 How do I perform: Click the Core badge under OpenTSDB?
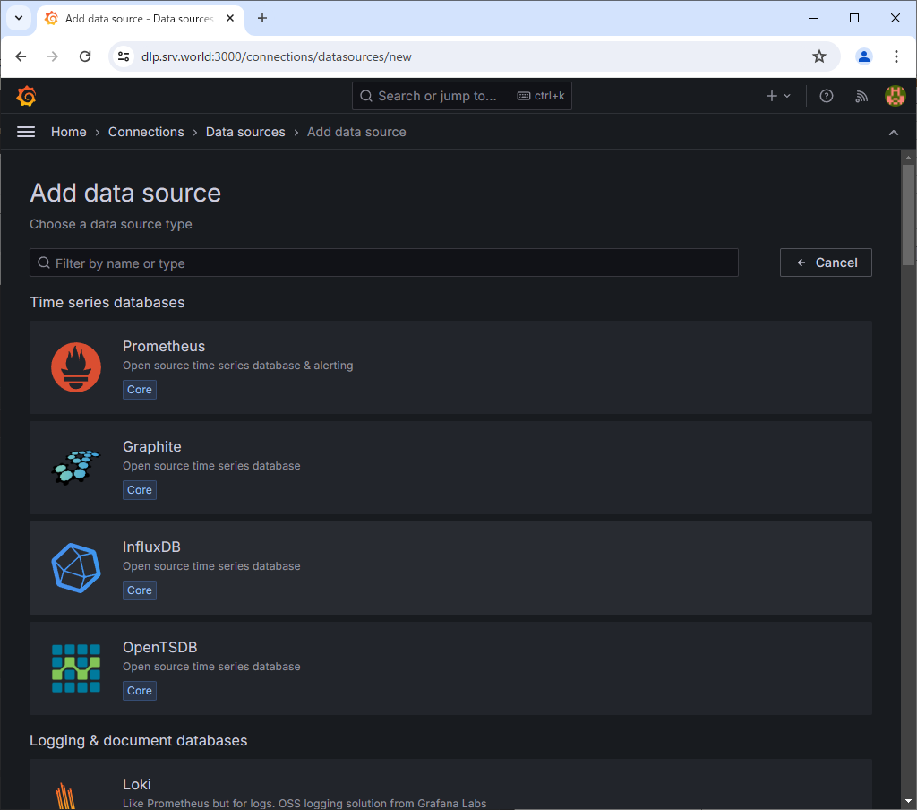tap(140, 691)
